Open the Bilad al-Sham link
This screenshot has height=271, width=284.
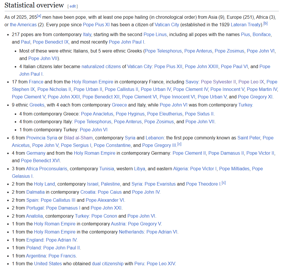(x=78, y=138)
